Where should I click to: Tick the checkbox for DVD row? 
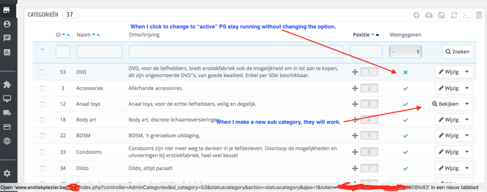(42, 72)
